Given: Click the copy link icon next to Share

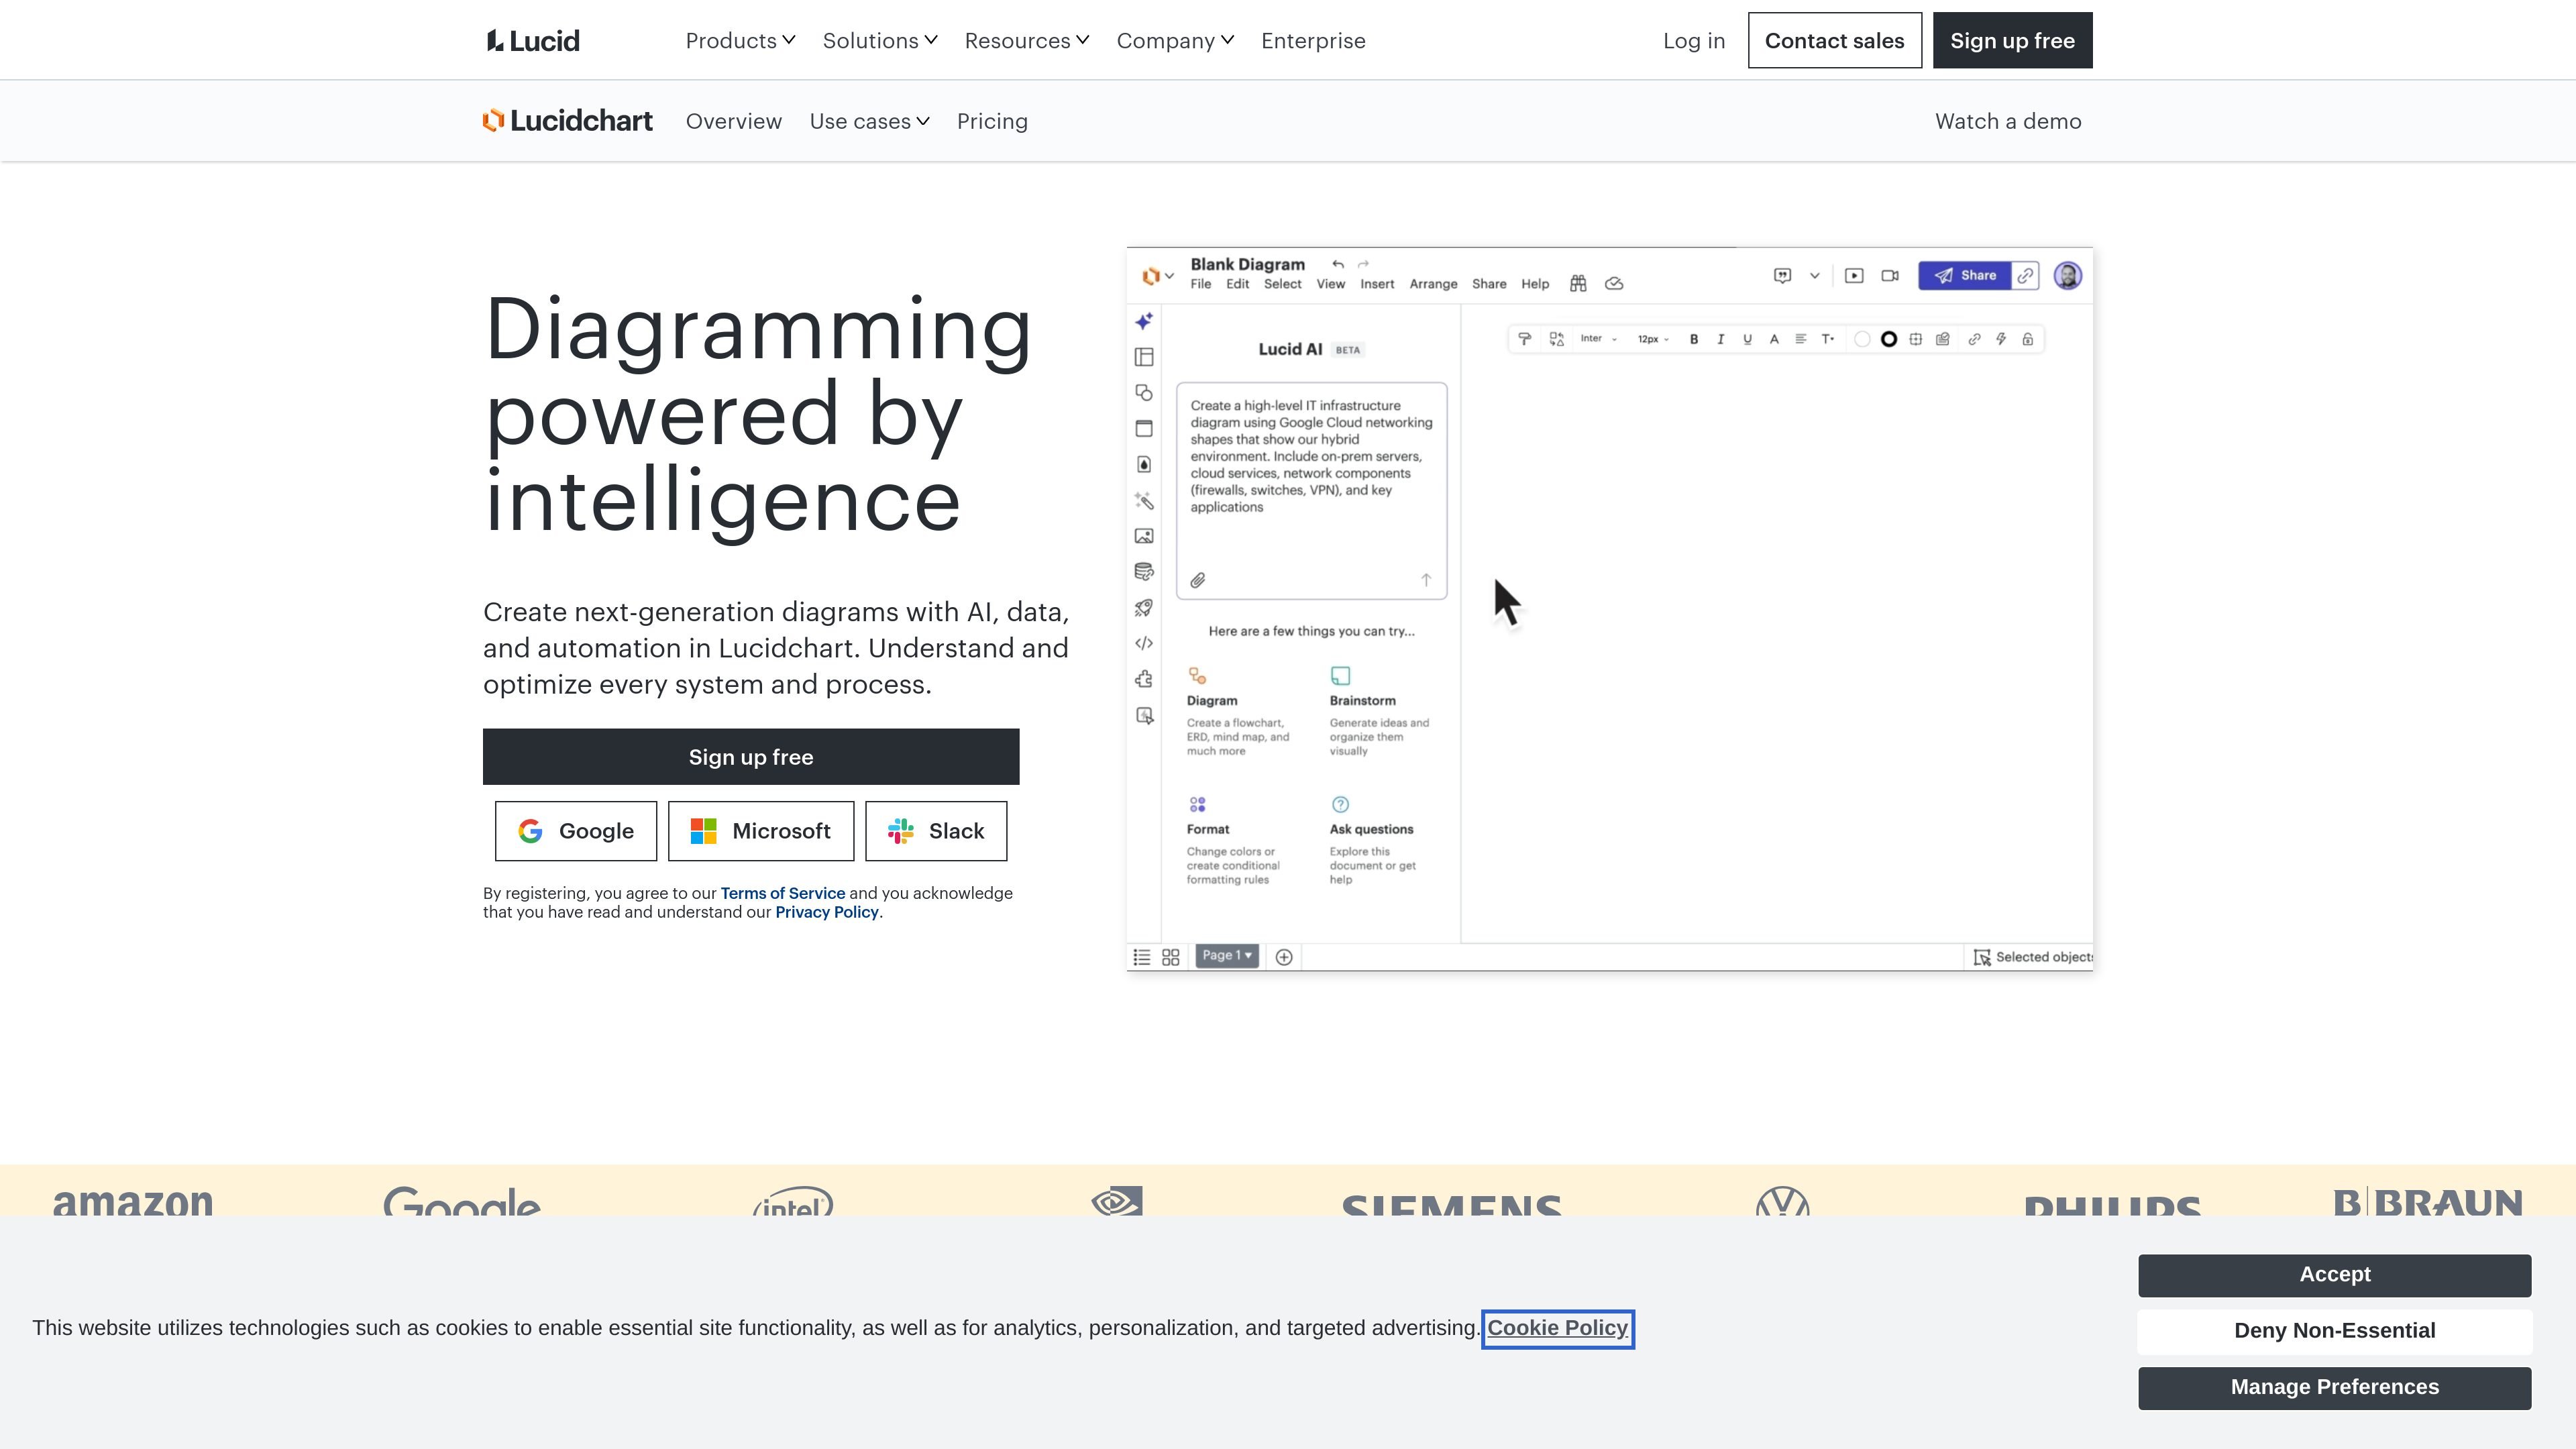Looking at the screenshot, I should coord(2025,276).
